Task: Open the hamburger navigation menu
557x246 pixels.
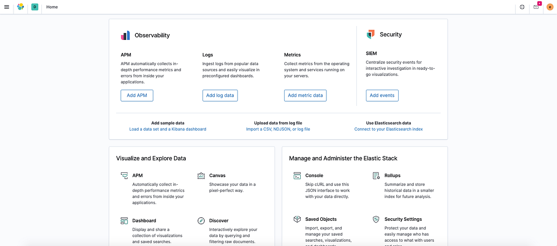Action: point(7,7)
